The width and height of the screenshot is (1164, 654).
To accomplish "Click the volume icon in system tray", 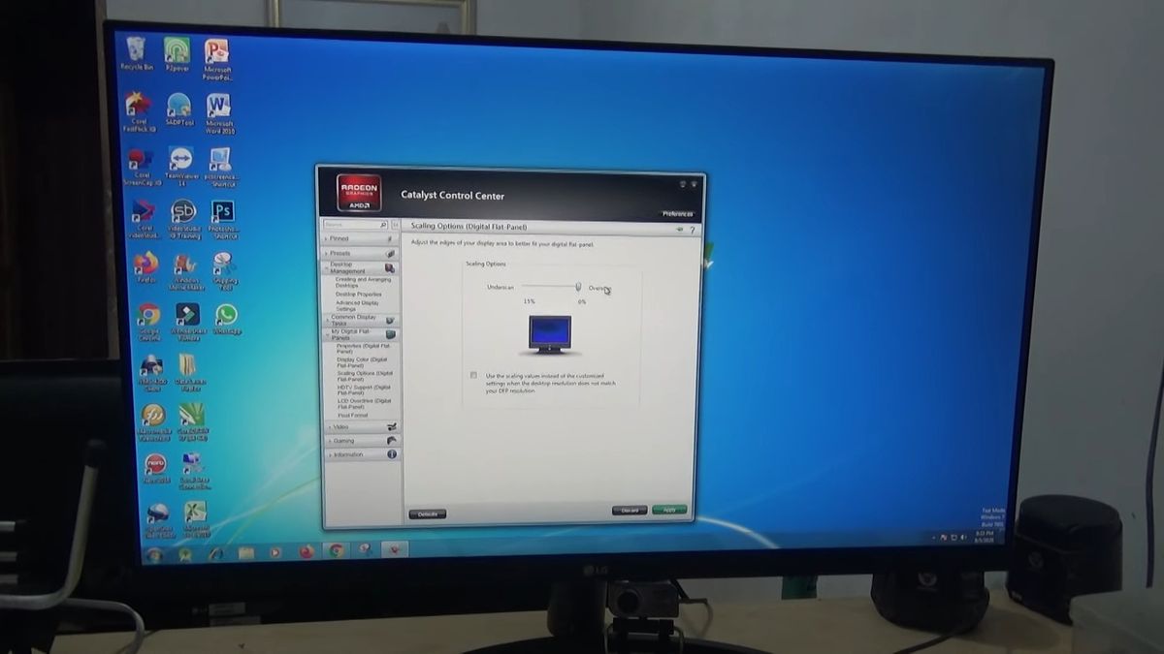I will (x=963, y=536).
